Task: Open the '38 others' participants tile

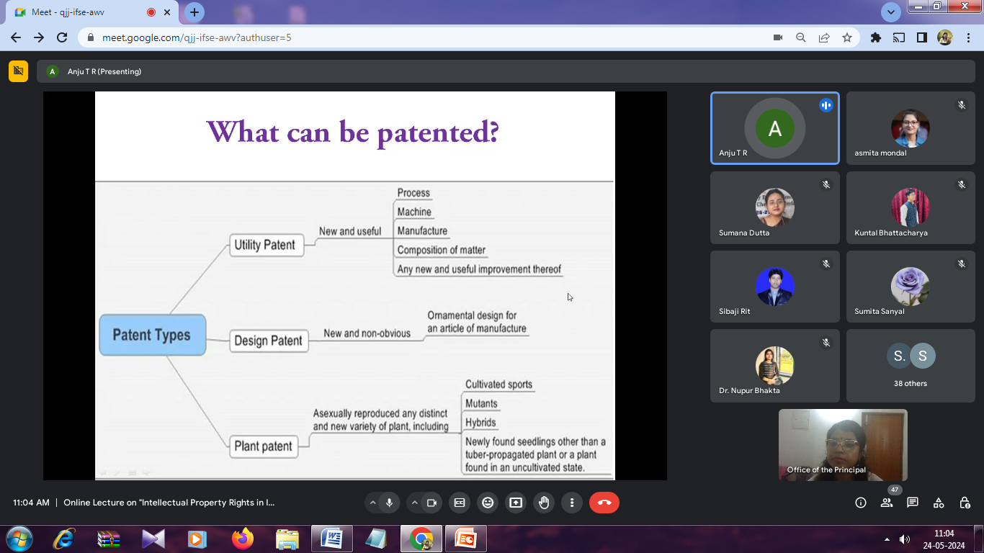Action: (911, 365)
